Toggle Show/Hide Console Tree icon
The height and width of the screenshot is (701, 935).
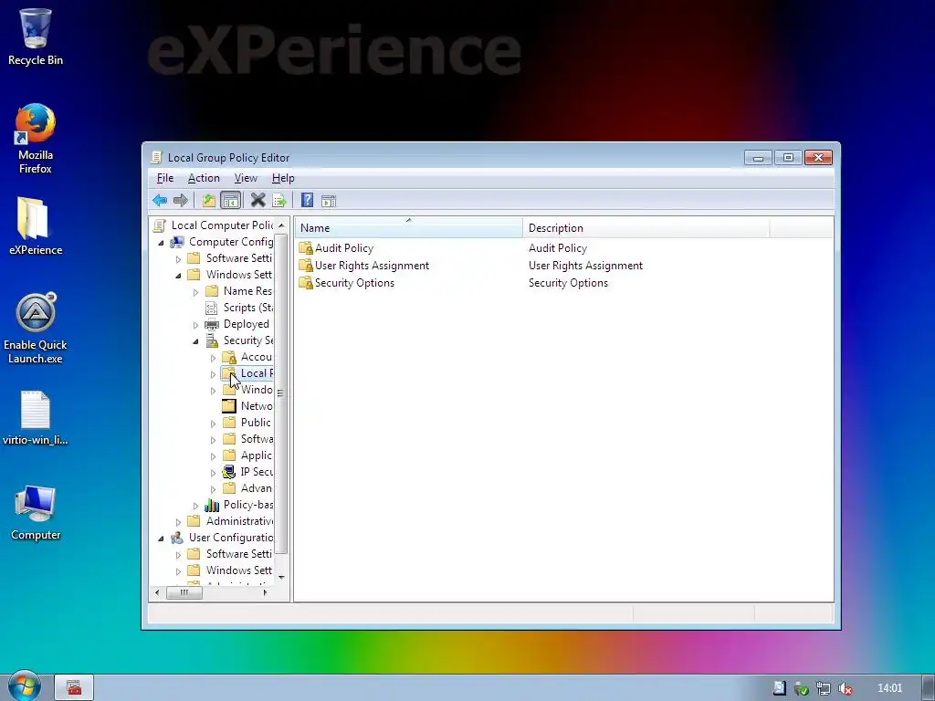click(x=230, y=200)
